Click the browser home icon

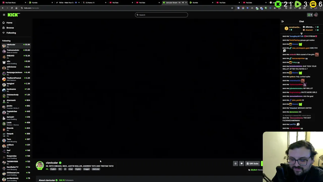16,8
